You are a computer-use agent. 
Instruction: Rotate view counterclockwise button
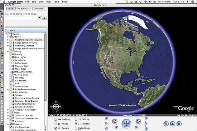115,121
